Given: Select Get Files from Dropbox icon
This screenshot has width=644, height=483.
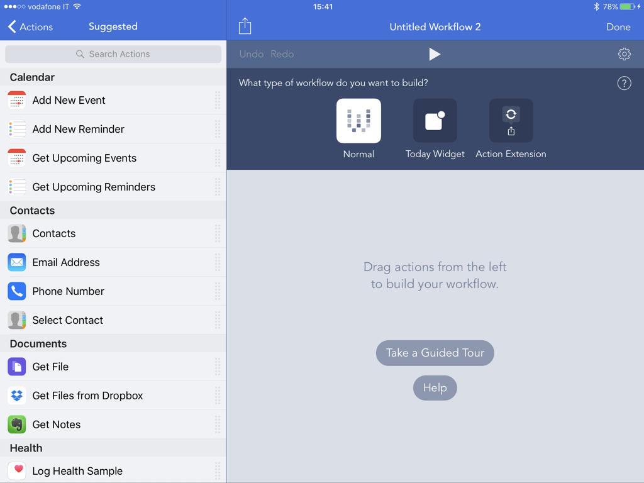Looking at the screenshot, I should tap(17, 396).
